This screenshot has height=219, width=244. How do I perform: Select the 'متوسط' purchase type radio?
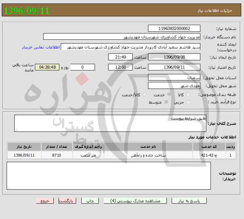(x=166, y=102)
